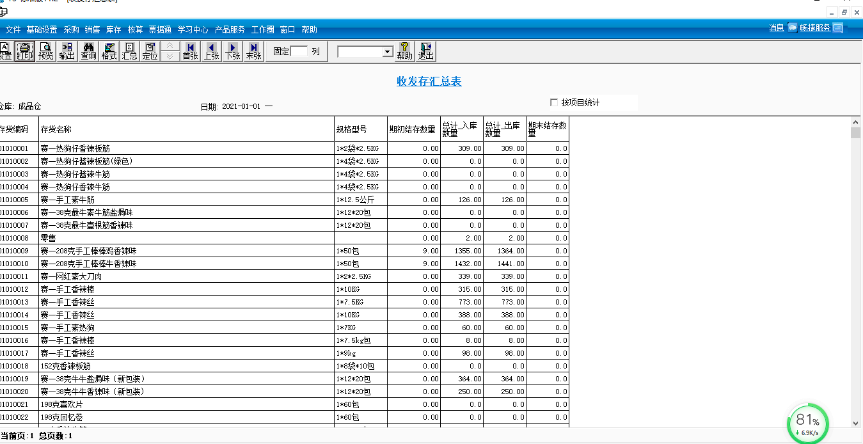Click the 1*8袋*10包 specification cell
The width and height of the screenshot is (863, 444).
click(361, 366)
